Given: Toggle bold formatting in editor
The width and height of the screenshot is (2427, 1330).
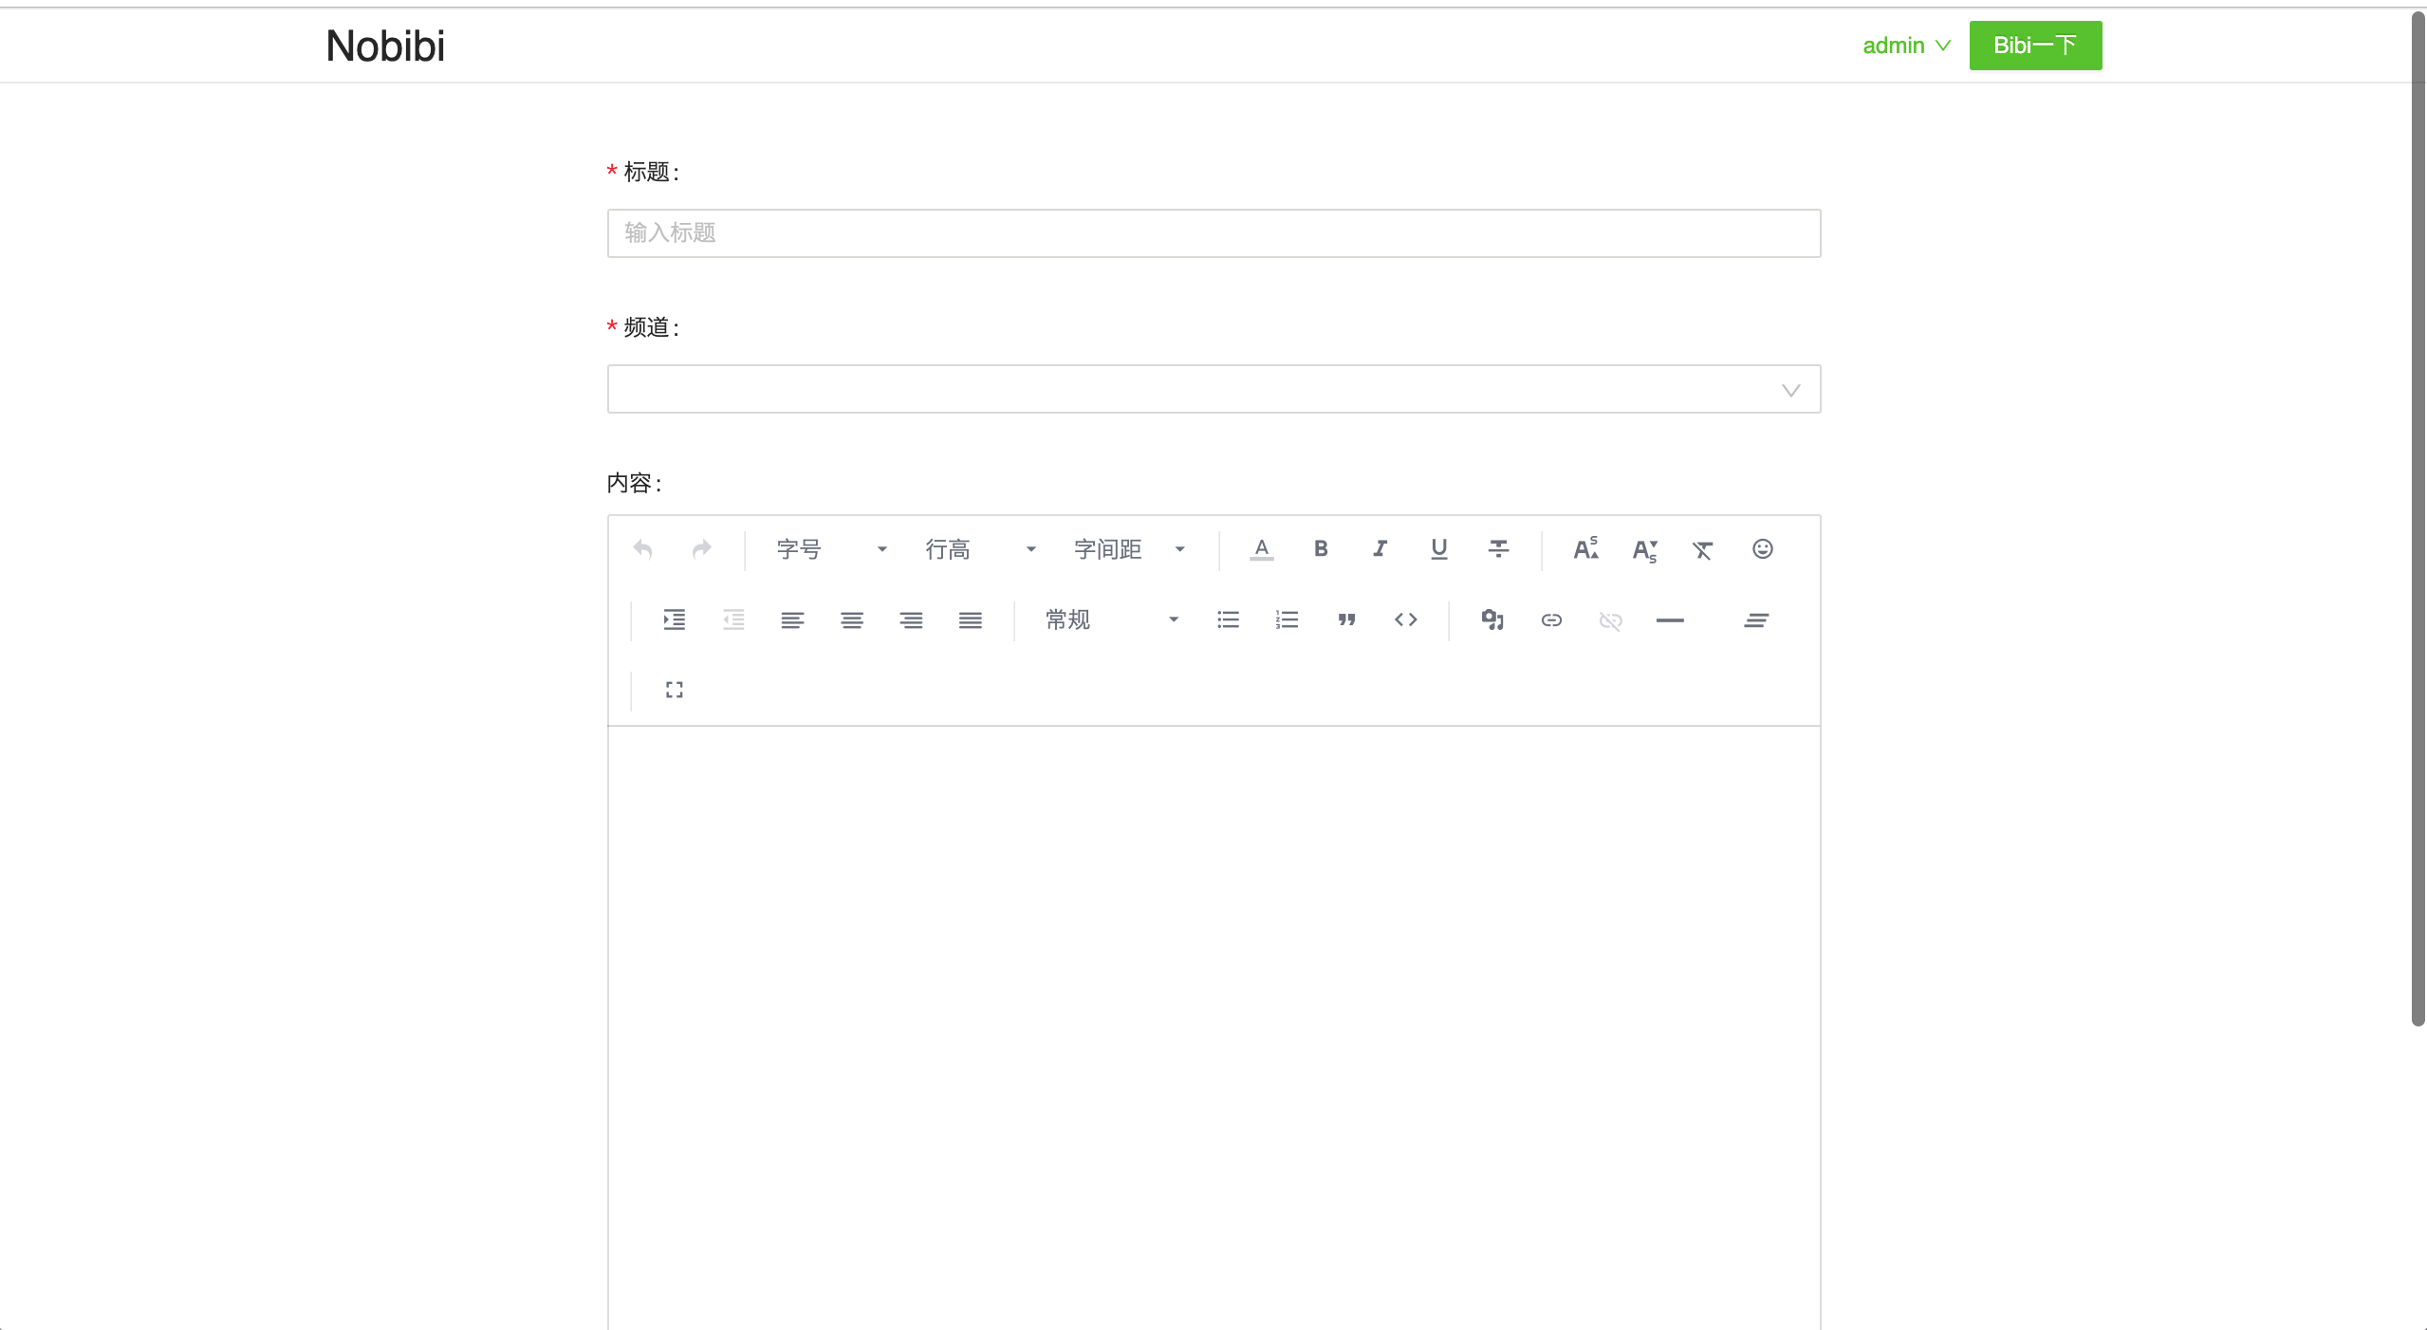Looking at the screenshot, I should click(x=1320, y=549).
